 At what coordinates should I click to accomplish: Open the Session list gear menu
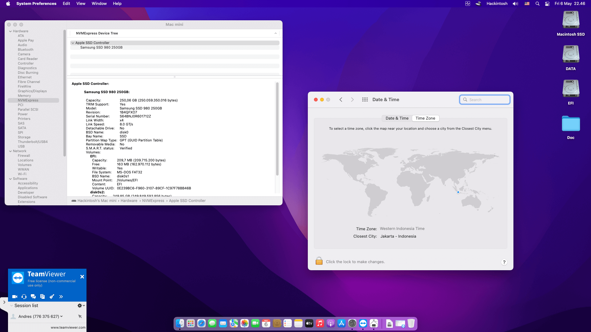tap(81, 306)
